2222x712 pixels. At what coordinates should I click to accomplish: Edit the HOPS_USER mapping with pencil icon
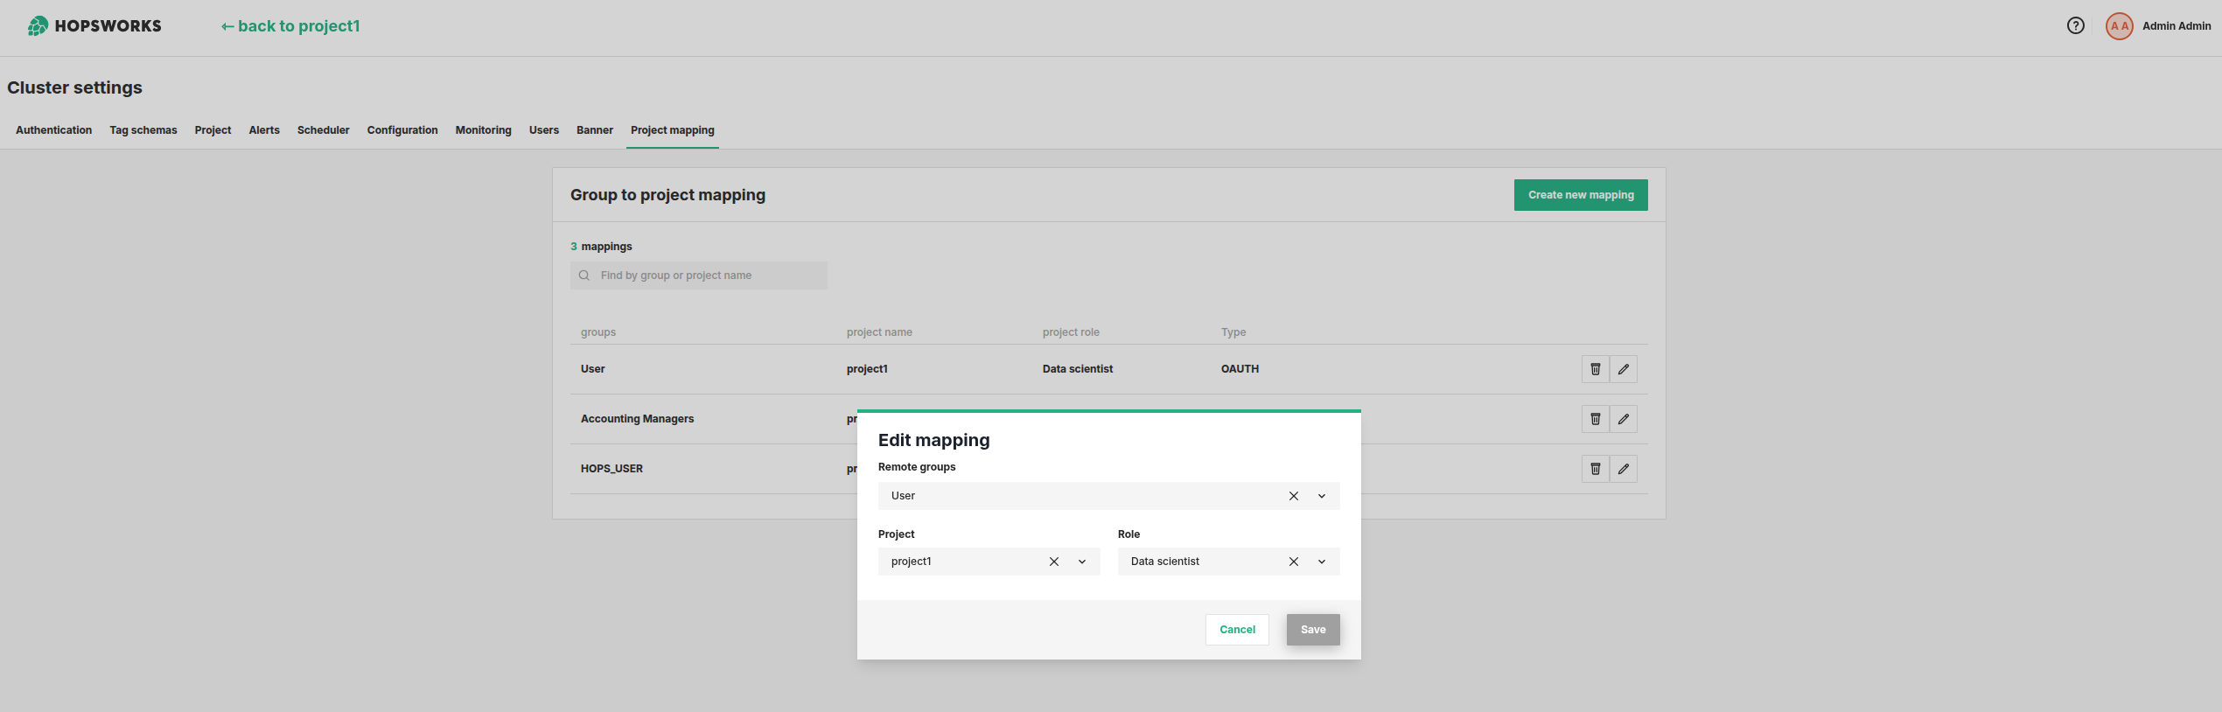click(x=1623, y=469)
